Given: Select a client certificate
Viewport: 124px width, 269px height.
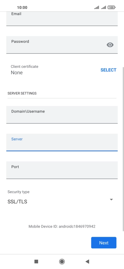Looking at the screenshot, I should (x=108, y=70).
